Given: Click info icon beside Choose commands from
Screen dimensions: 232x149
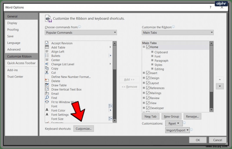Looking at the screenshot, I should click(79, 27).
